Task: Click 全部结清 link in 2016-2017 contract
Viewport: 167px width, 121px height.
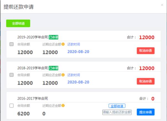Action: point(117,106)
